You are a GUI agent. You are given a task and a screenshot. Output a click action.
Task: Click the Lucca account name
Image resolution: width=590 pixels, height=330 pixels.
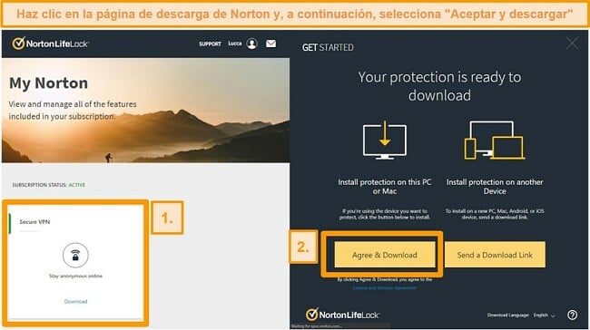[235, 44]
